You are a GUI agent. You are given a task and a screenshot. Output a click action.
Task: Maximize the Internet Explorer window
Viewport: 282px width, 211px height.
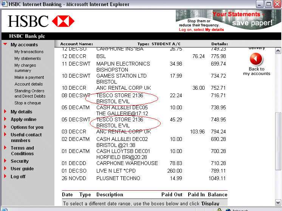268,4
